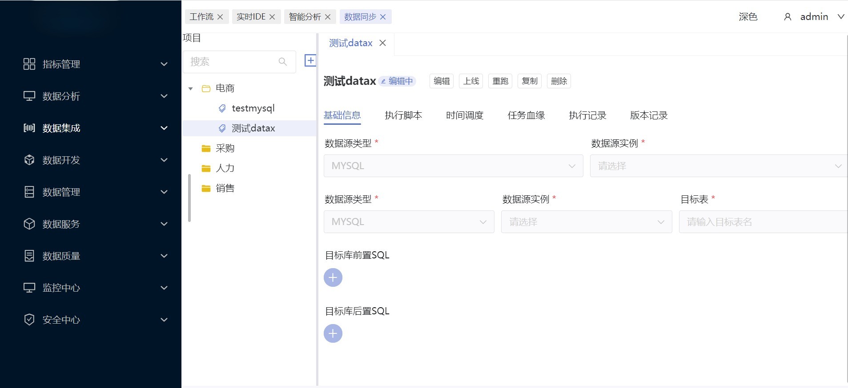Image resolution: width=848 pixels, height=388 pixels.
Task: Click the 删除 button
Action: coord(559,81)
